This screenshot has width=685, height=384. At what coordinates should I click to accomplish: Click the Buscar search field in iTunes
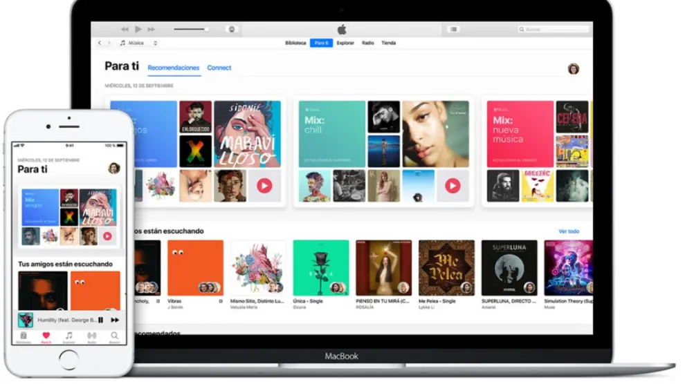coord(554,29)
